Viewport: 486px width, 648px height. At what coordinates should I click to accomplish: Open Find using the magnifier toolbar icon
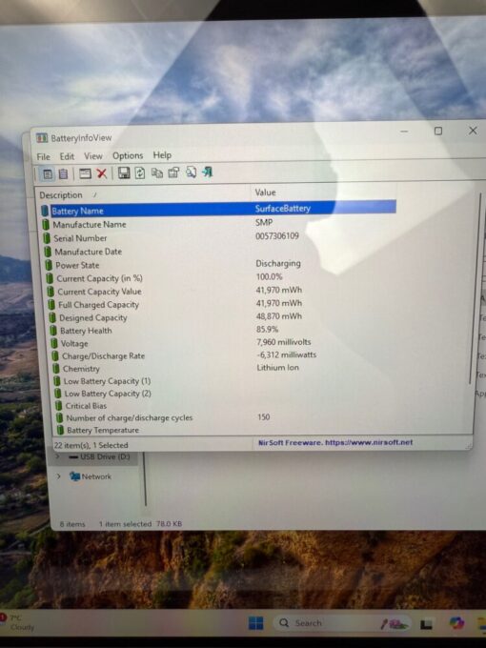[x=191, y=172]
